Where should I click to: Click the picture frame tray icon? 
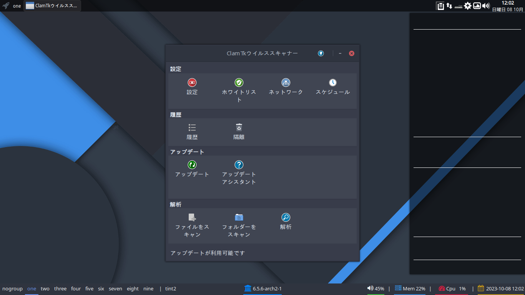477,6
